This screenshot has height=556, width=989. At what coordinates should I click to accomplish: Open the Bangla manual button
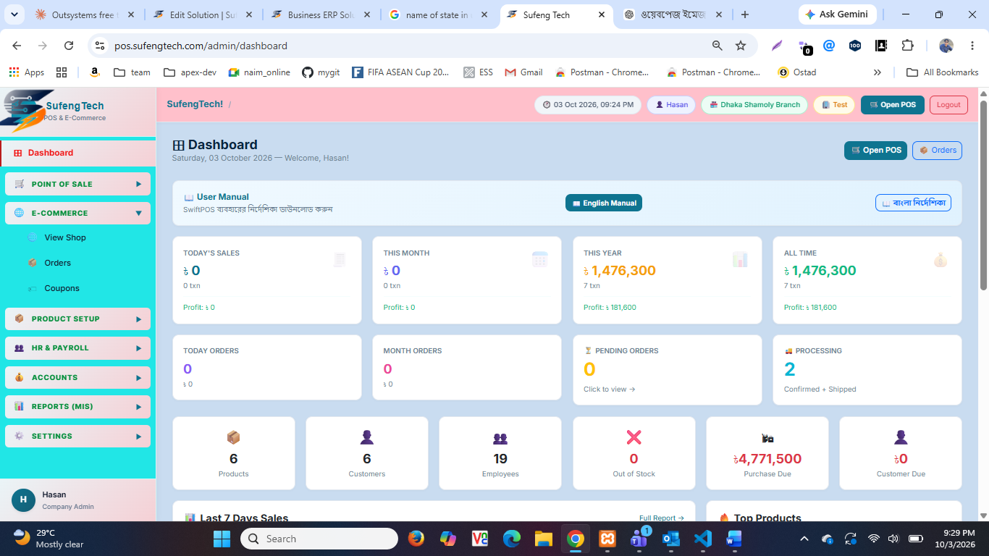coord(913,203)
